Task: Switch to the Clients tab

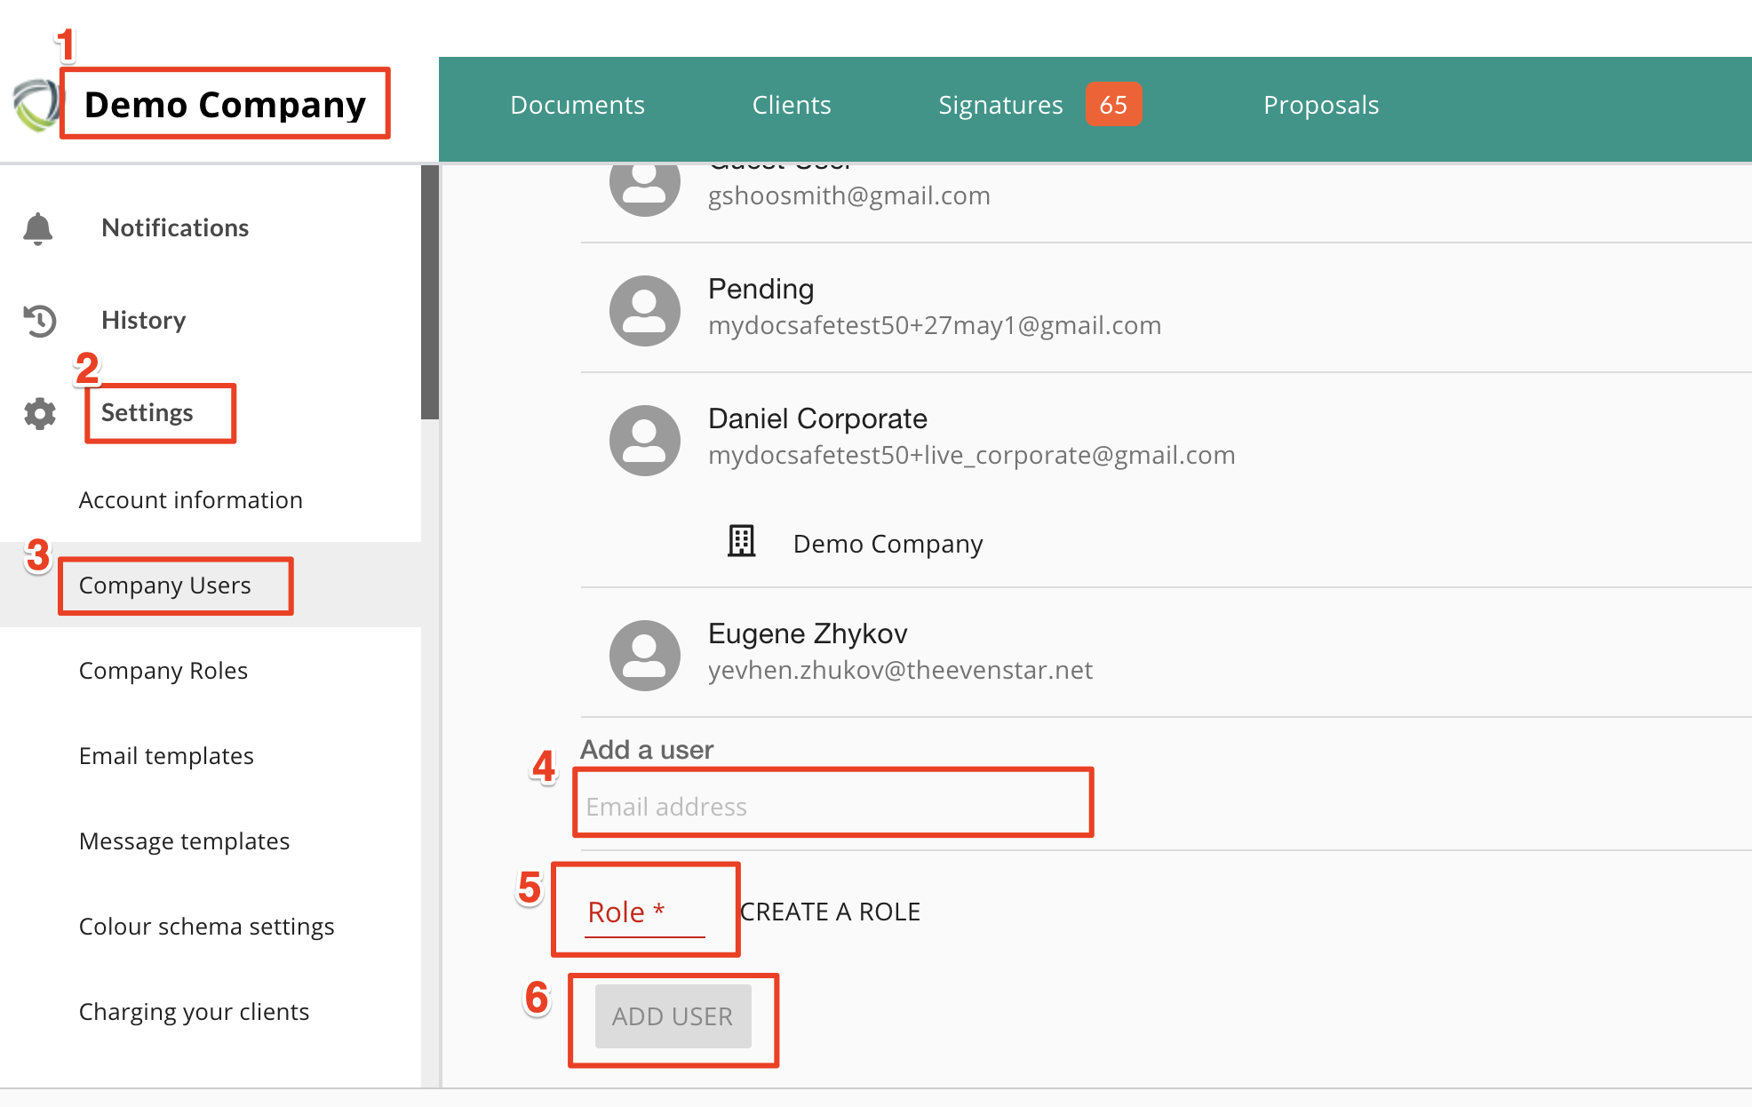Action: click(x=791, y=105)
